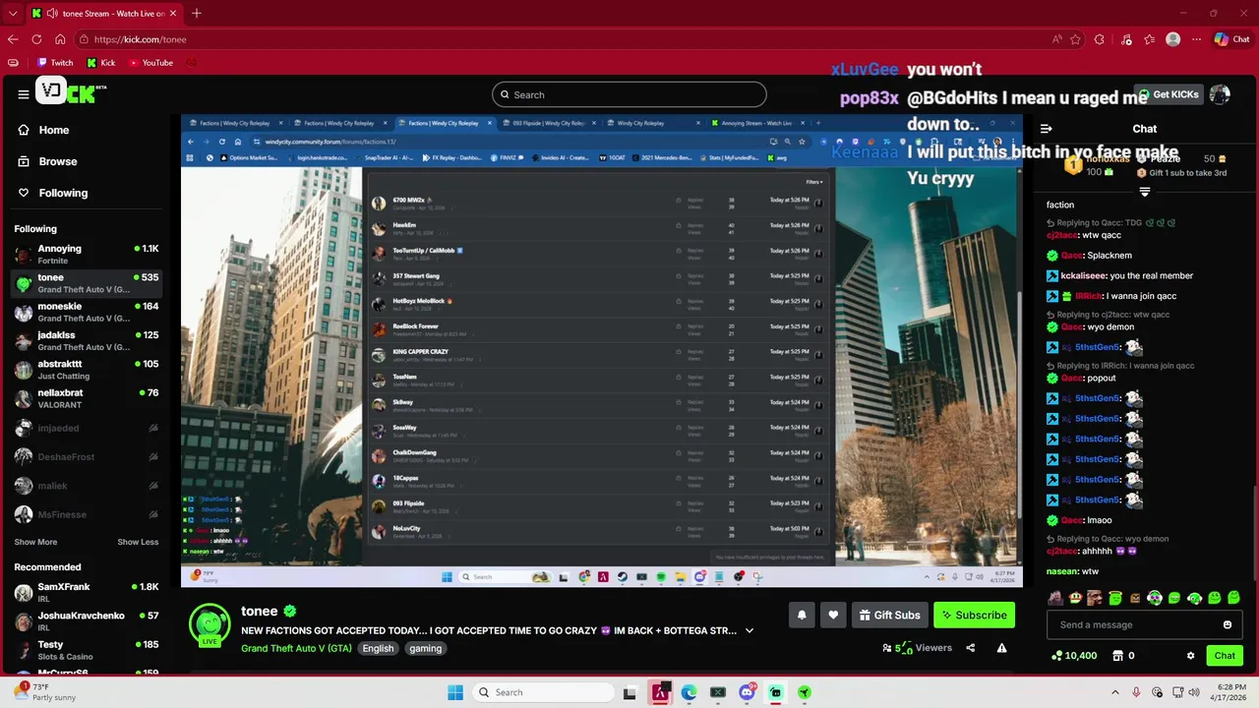Open moneskie channel in Following list
Screen dimensions: 1259x708
(87, 312)
